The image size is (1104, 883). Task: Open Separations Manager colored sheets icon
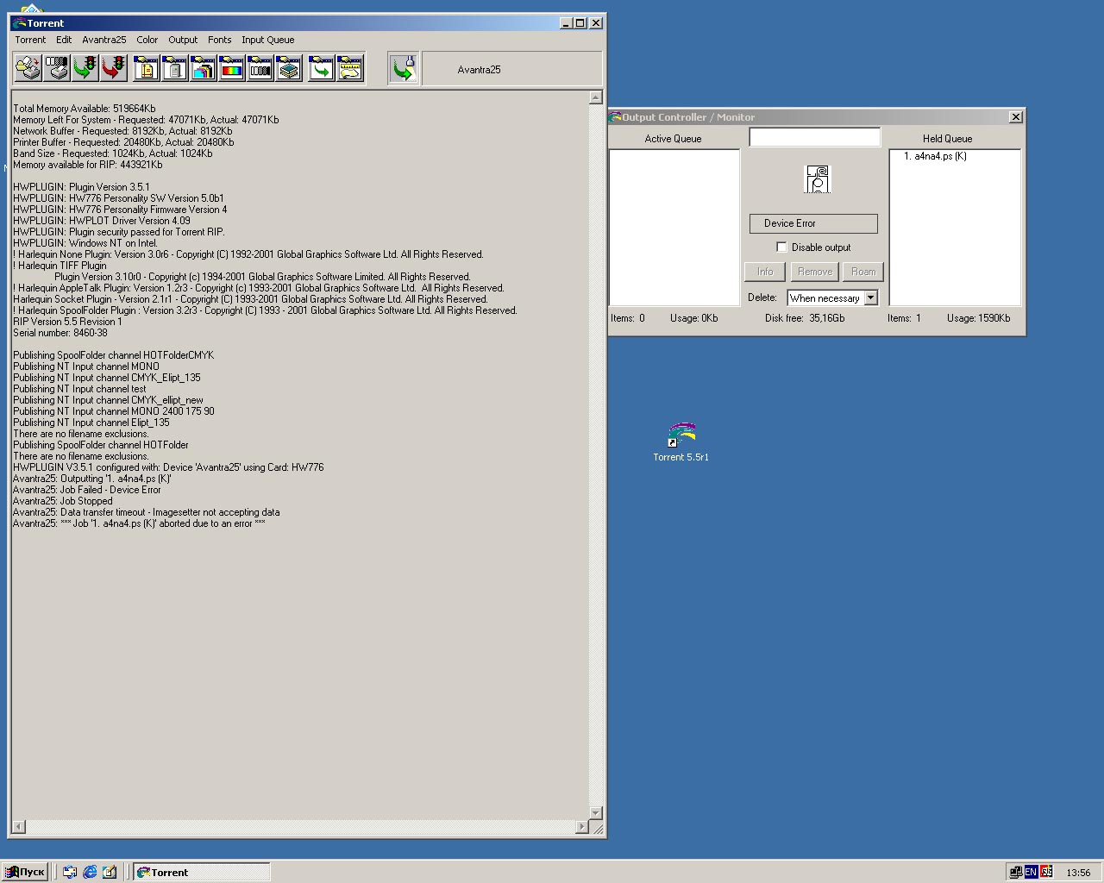(204, 68)
